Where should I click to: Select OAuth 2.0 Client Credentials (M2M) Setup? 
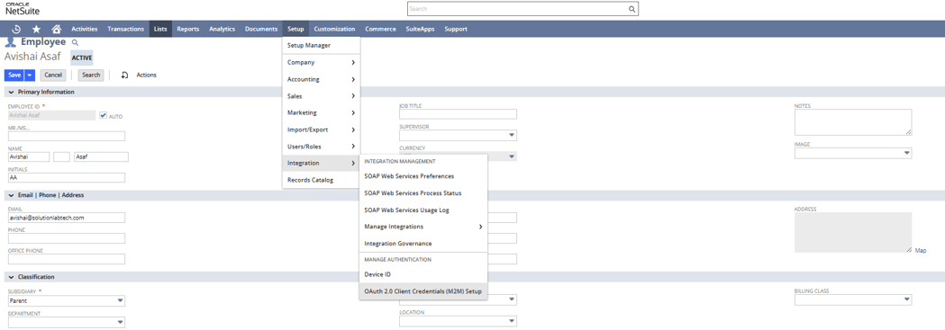click(x=423, y=291)
